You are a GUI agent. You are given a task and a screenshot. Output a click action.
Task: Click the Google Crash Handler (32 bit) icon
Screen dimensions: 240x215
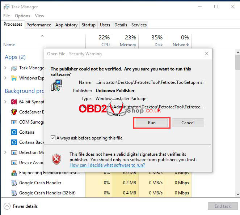coord(14,193)
